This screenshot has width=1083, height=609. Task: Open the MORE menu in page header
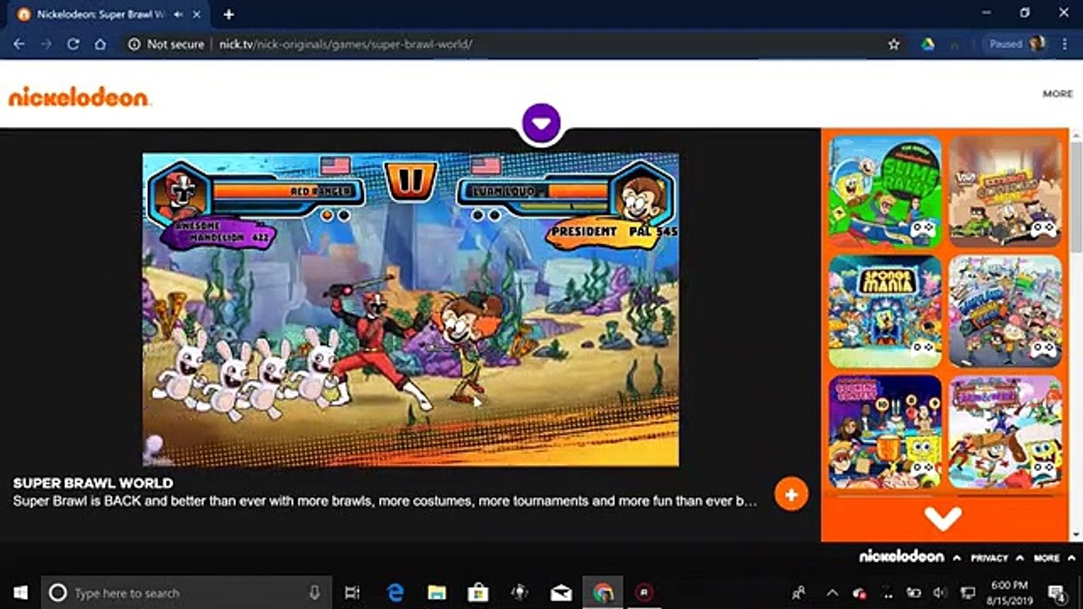(x=1058, y=94)
